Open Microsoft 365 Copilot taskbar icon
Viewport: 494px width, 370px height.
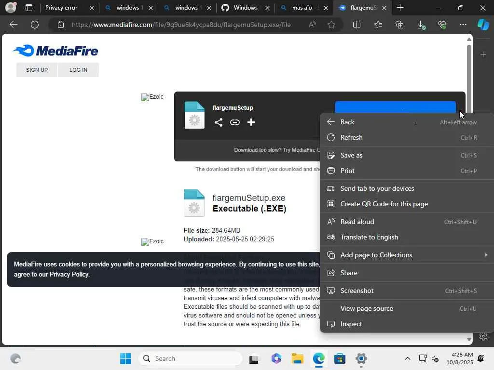[276, 358]
